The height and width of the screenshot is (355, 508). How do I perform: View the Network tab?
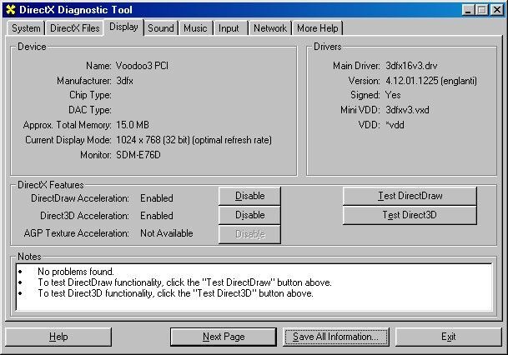(x=270, y=28)
